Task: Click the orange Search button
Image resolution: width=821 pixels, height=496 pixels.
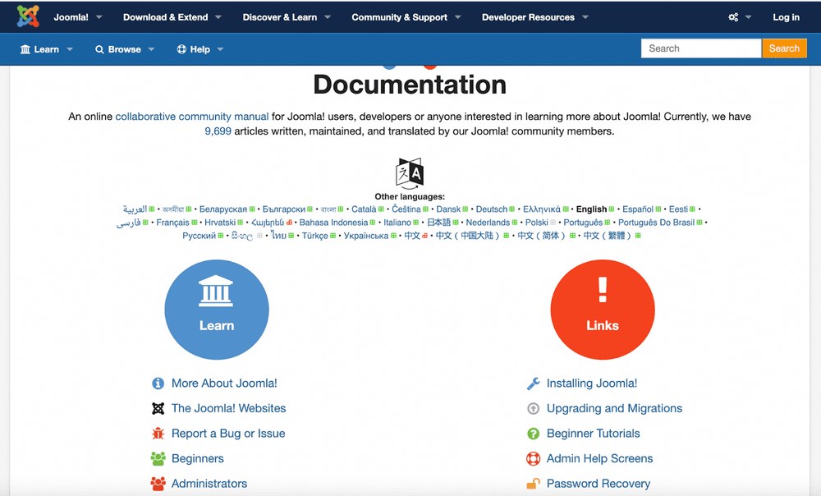Action: point(784,48)
